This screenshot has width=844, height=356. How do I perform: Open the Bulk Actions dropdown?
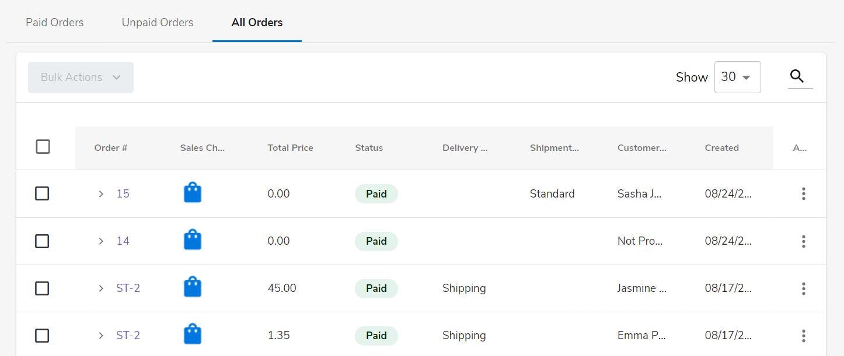(81, 77)
